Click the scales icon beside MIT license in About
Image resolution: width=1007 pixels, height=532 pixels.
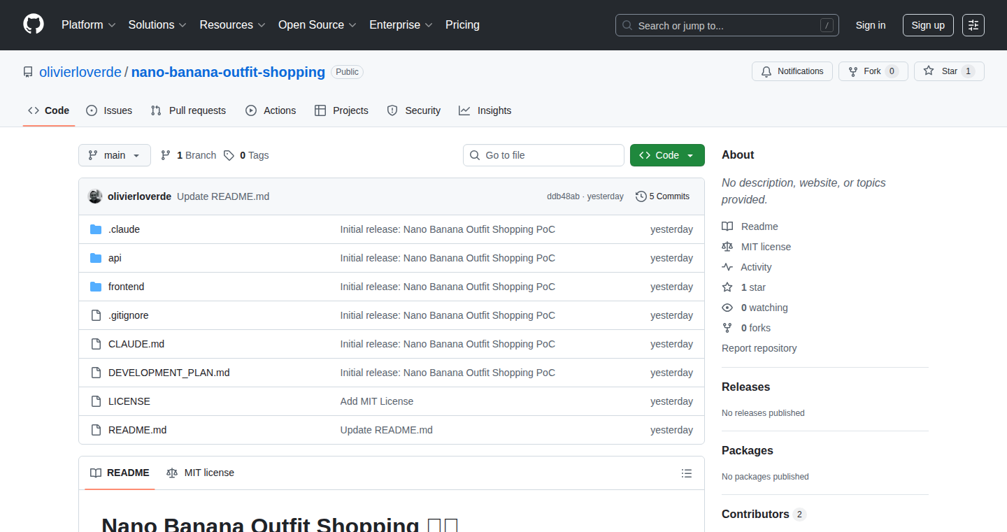click(727, 247)
